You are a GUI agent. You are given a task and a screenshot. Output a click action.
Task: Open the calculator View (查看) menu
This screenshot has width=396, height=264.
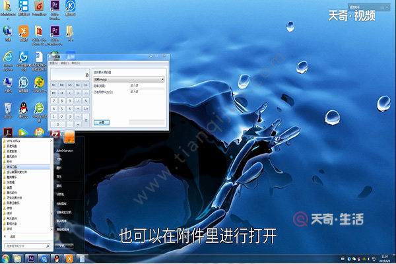(54, 63)
